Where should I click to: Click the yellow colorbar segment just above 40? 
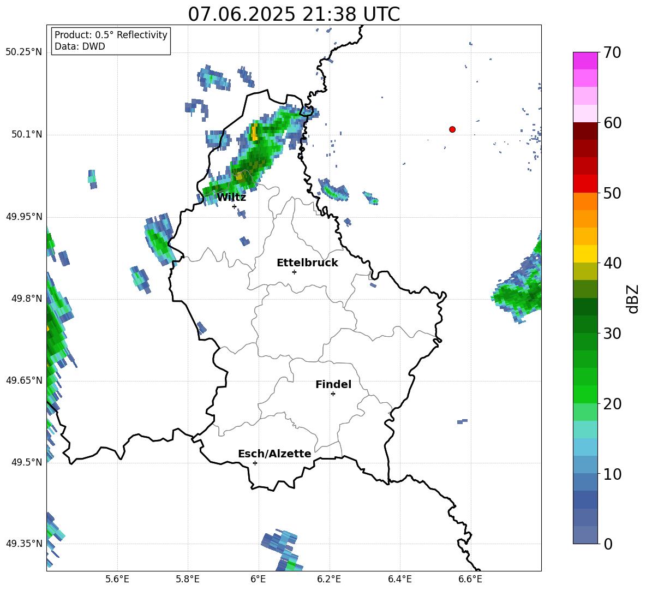pos(585,254)
